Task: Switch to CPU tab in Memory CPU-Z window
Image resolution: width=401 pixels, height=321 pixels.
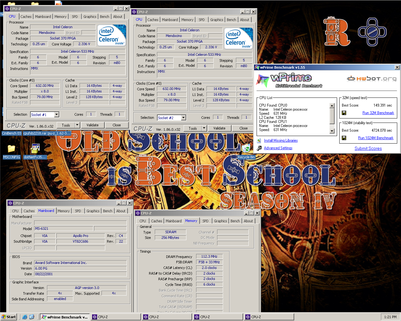Action: [x=143, y=221]
